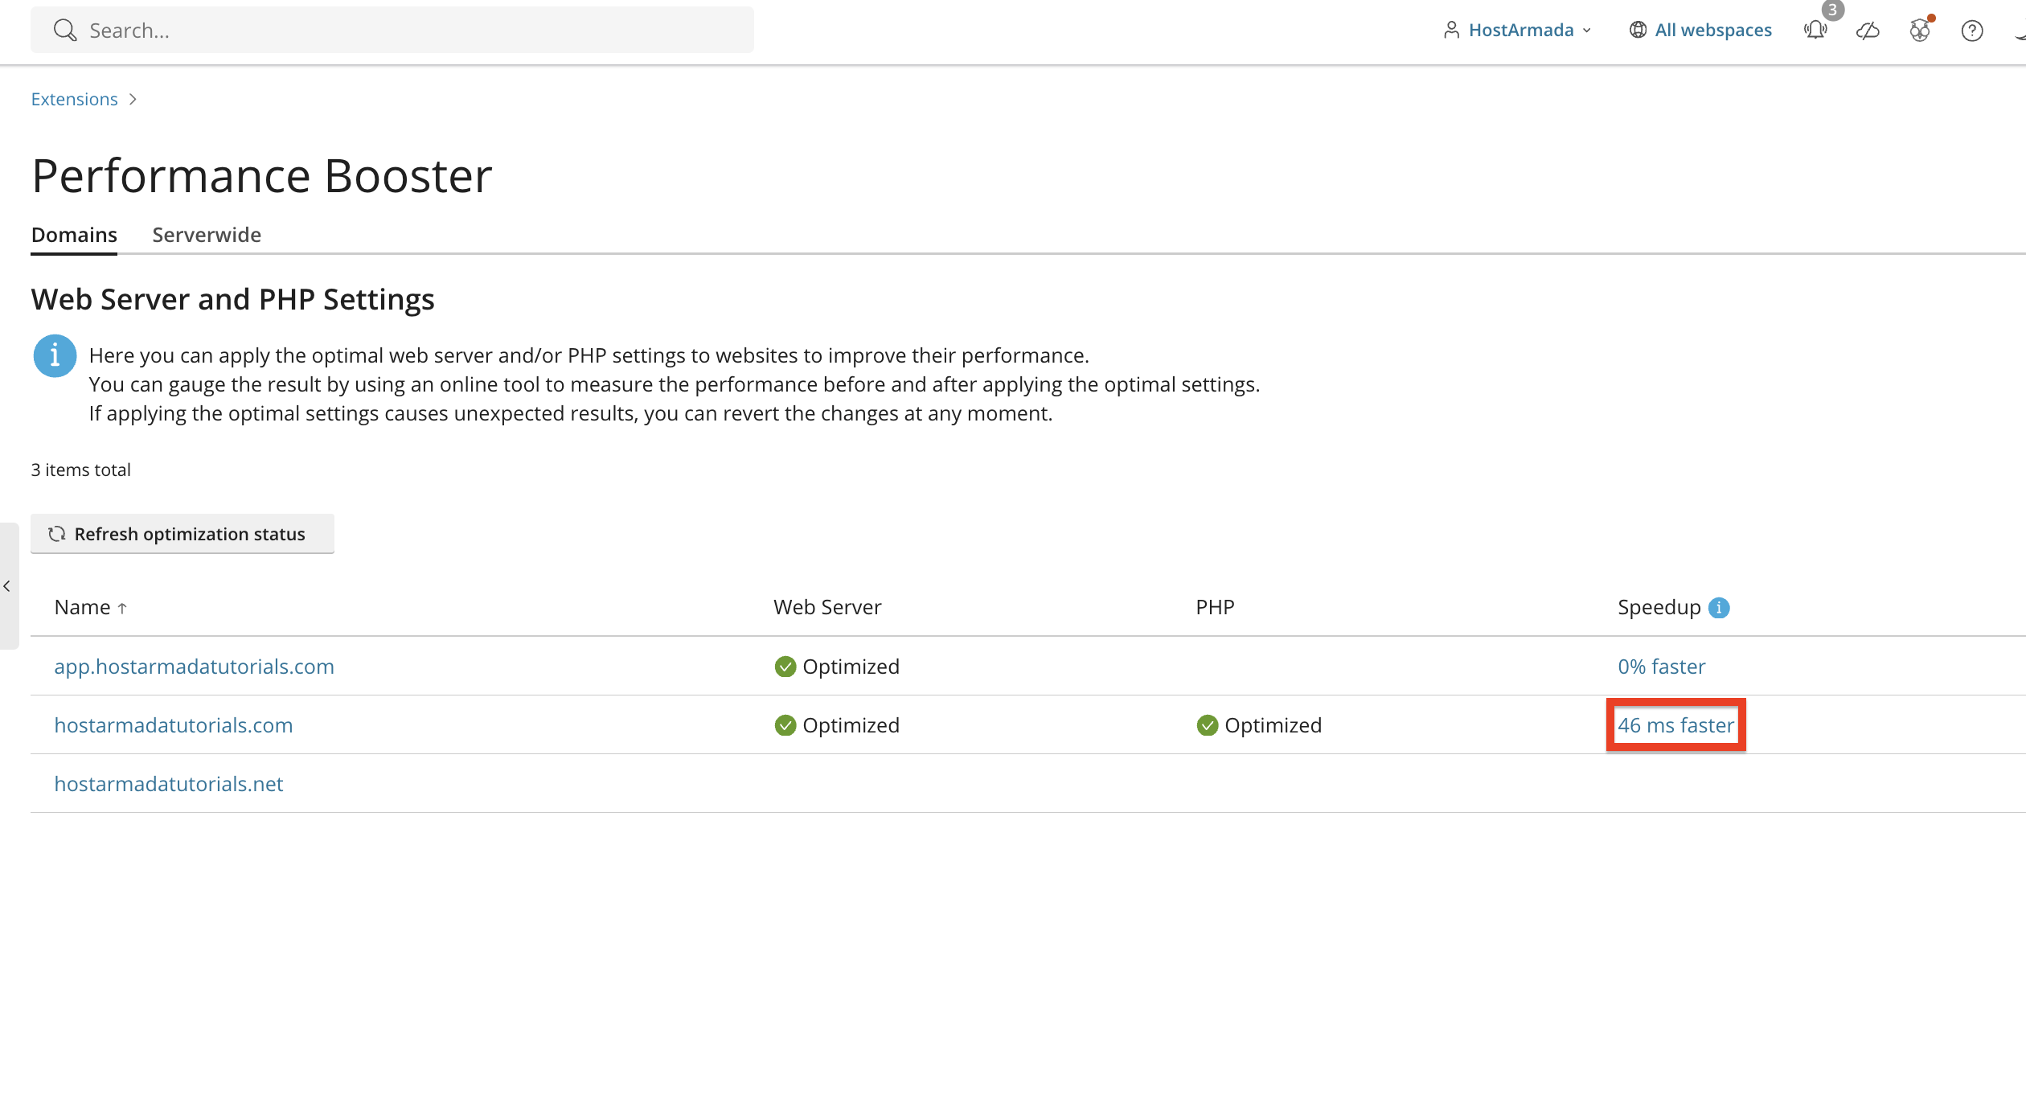Click the cloud sync icon in header
Screen dimensions: 2026x1116
pyautogui.click(x=1868, y=31)
